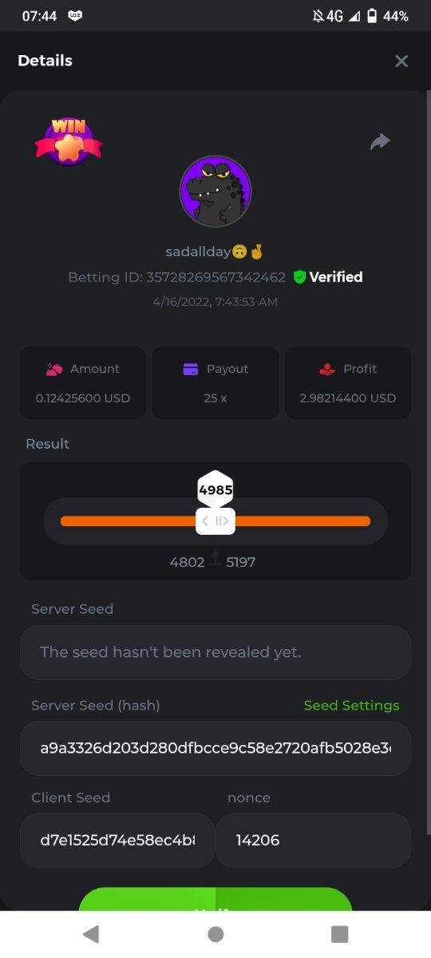
Task: Tap the Payout wallet icon
Action: pos(191,369)
